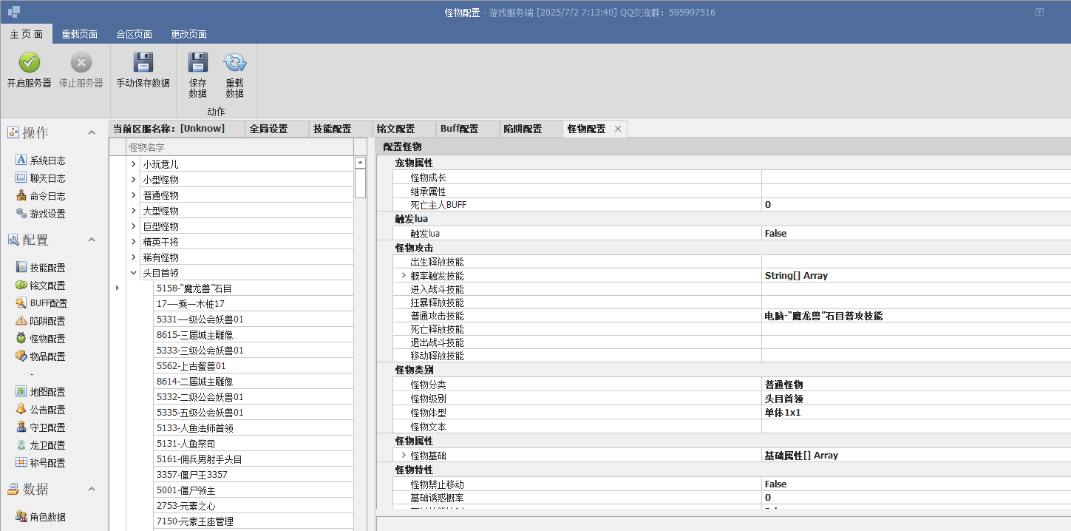Screen dimensions: 1071x531
Task: Collapse the 头目首领 tree node
Action: [x=133, y=273]
